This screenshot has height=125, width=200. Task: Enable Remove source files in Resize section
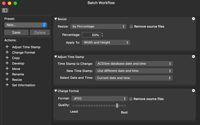[131, 26]
